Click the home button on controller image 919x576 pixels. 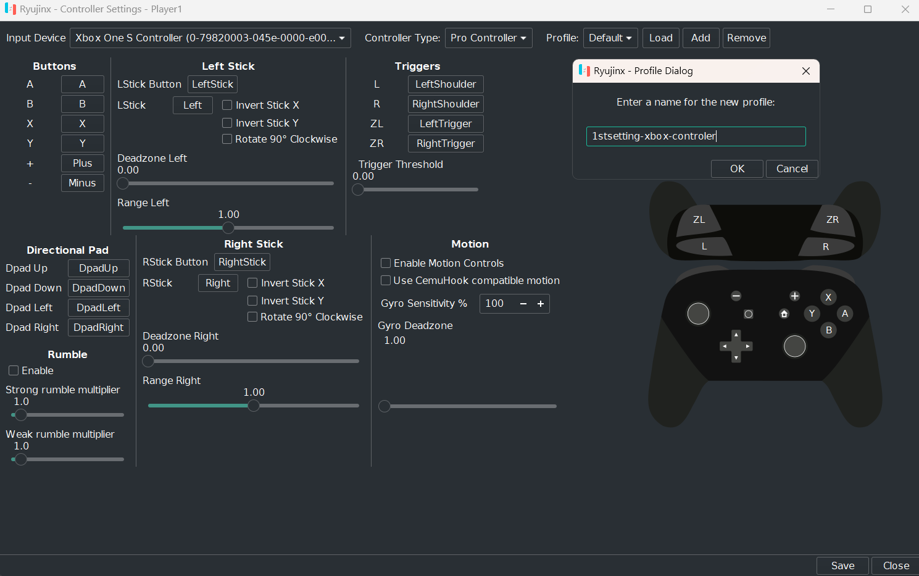click(784, 314)
